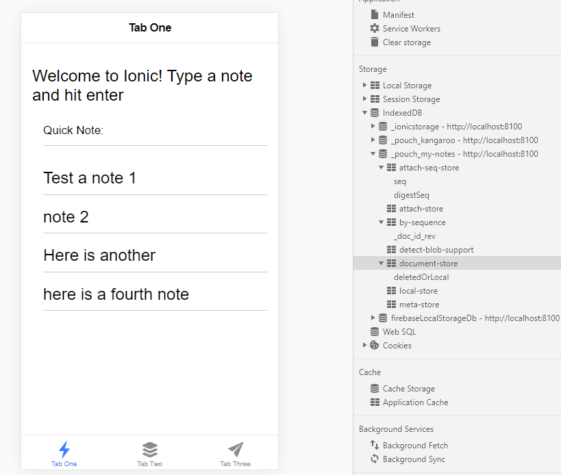Click the Storage section heading
Screen dimensions: 561x475
click(373, 69)
